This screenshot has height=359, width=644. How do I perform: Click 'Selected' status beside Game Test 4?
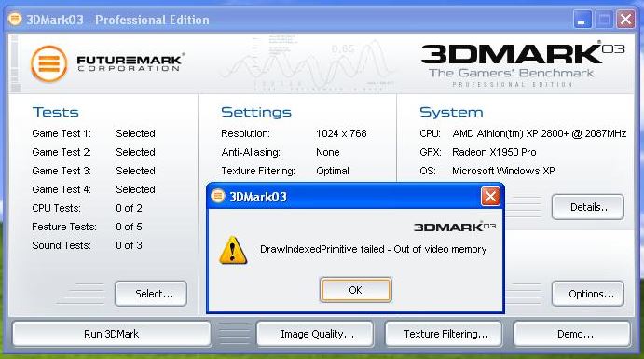[135, 189]
